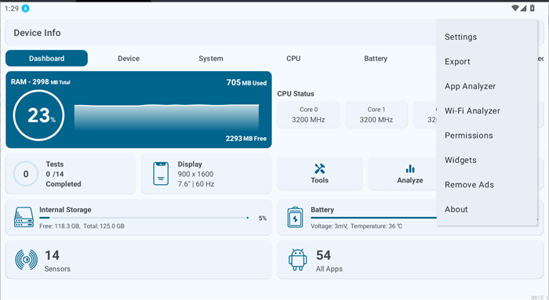Tap the Sensors radar icon
This screenshot has width=549, height=300.
point(26,260)
